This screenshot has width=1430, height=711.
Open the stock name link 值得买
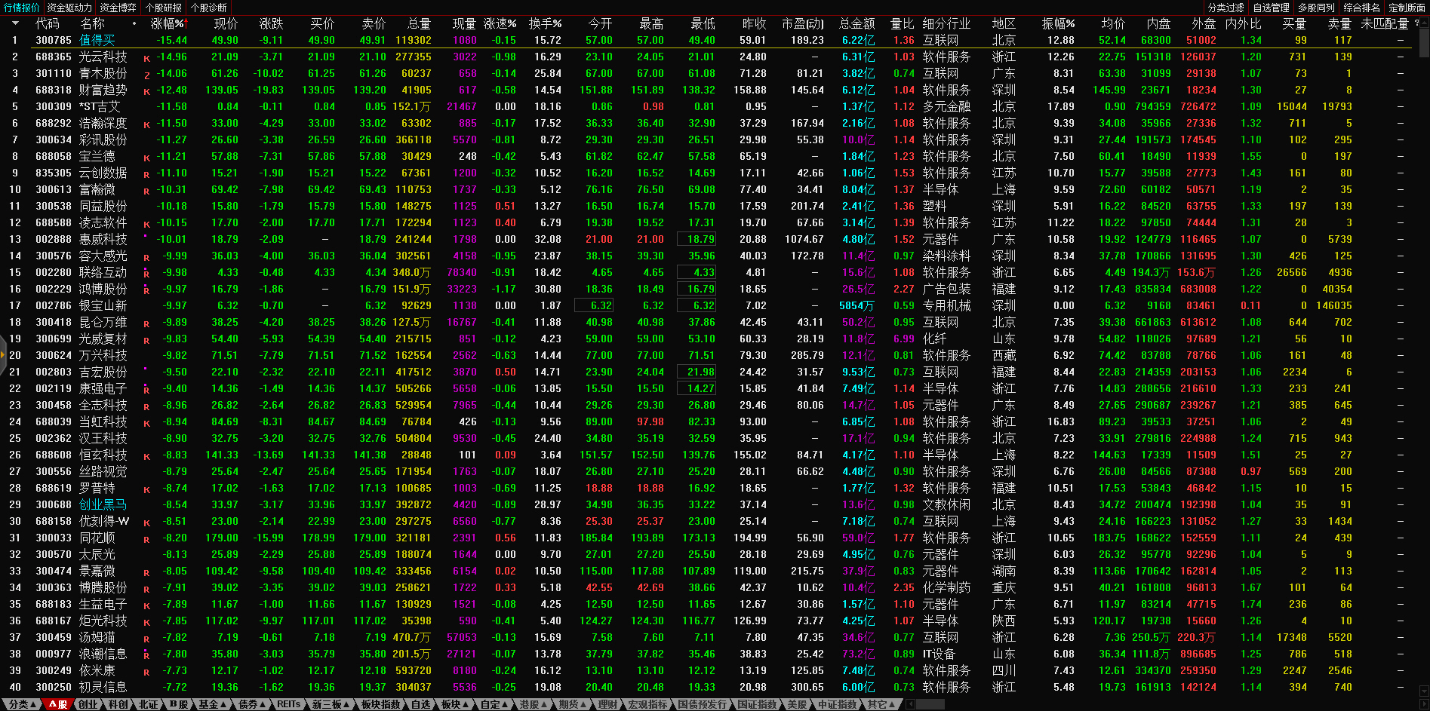click(x=97, y=40)
